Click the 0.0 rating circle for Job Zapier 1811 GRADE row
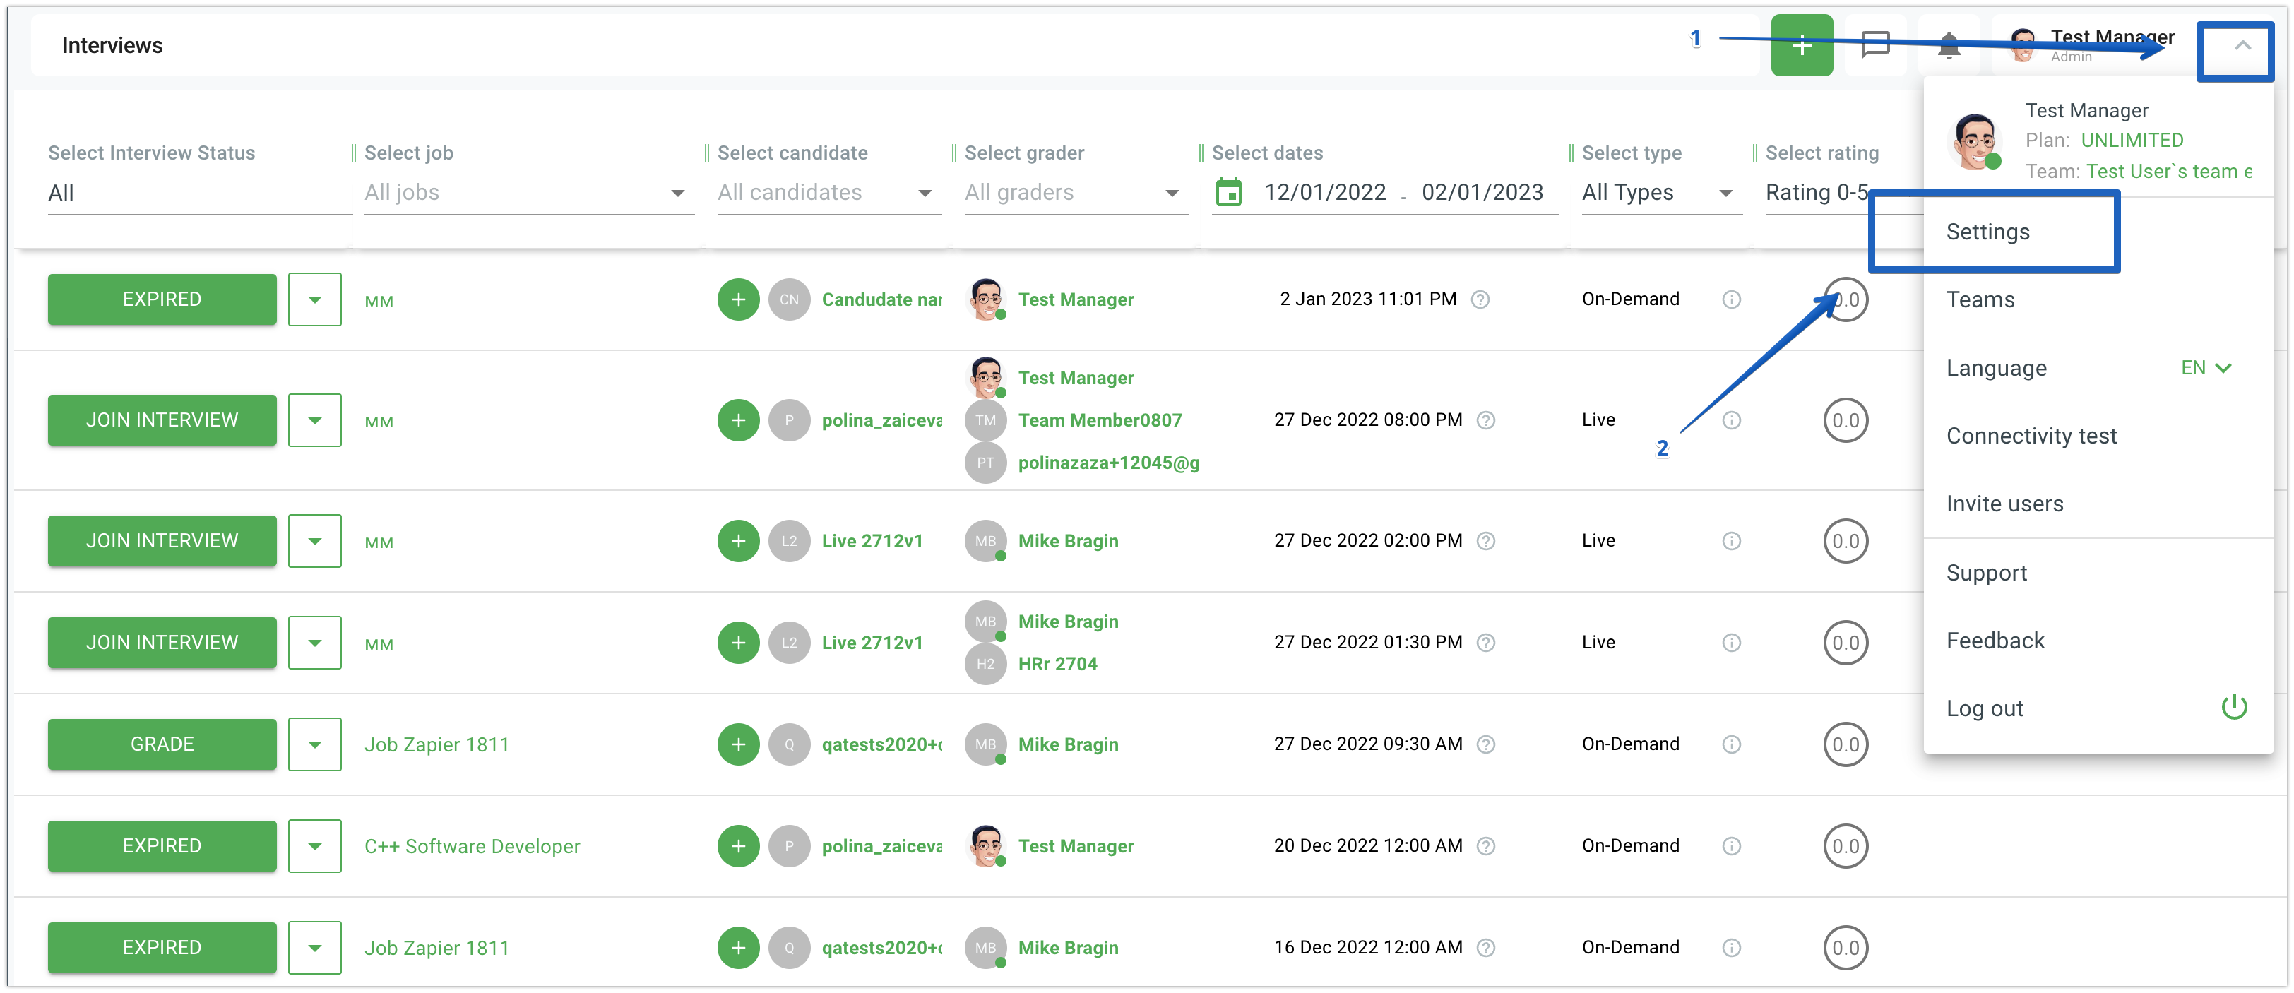The image size is (2294, 993). [1846, 744]
